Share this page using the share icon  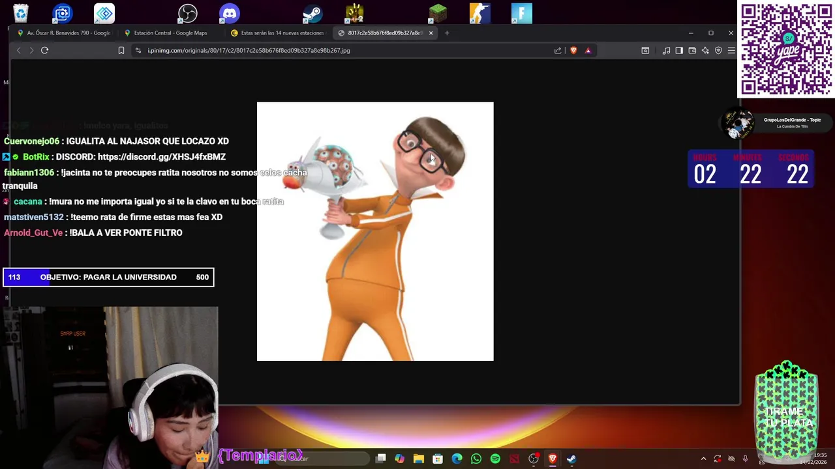click(558, 50)
